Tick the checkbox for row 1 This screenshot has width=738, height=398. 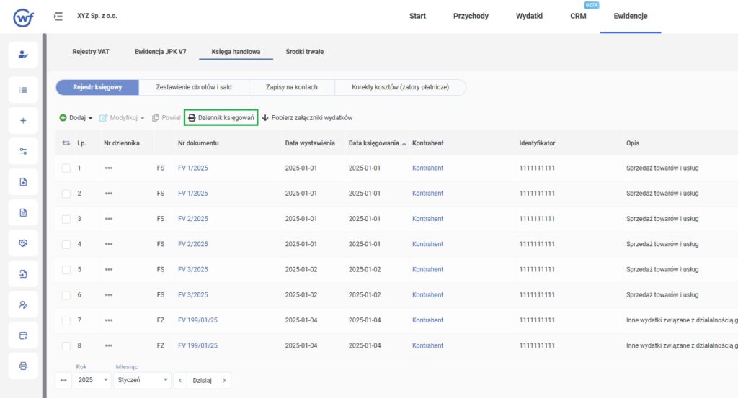pyautogui.click(x=66, y=168)
